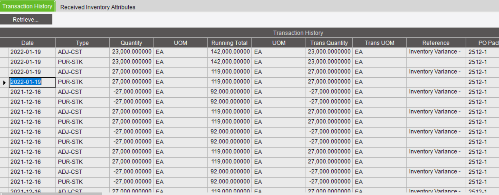Click the Retrieve... button

(26, 19)
